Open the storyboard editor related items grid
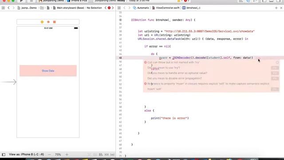This screenshot has height=160, width=284. [x=3, y=8]
